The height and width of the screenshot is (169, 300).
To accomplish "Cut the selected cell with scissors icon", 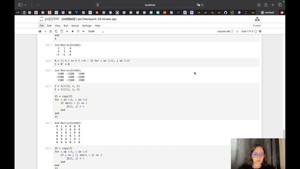I will 51,31.
